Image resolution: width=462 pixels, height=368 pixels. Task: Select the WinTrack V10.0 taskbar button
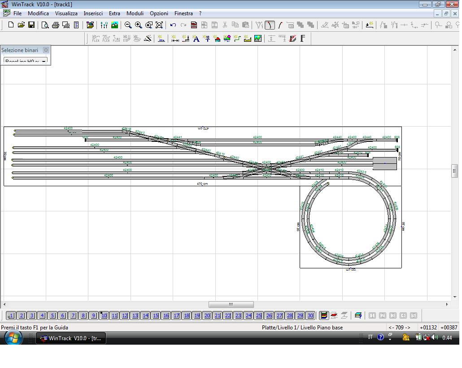[71, 338]
